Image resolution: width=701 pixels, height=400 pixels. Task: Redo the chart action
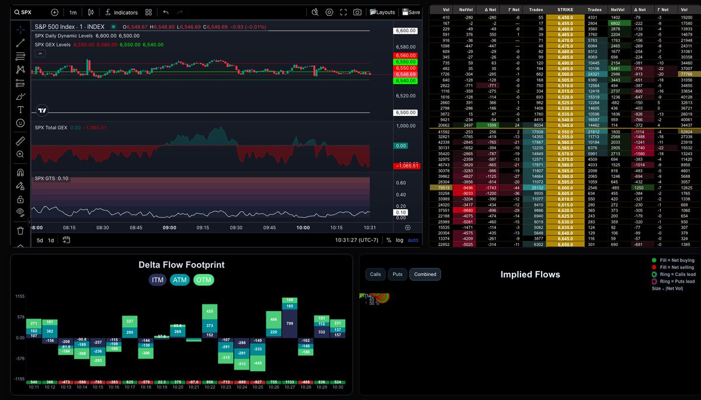click(180, 12)
